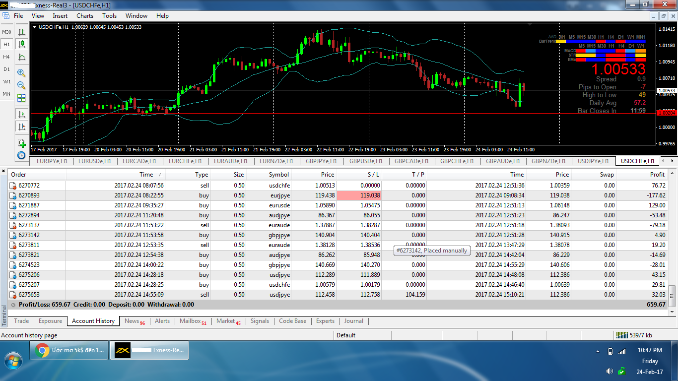Tile chart windows with the grid icon
The image size is (678, 381).
[21, 98]
